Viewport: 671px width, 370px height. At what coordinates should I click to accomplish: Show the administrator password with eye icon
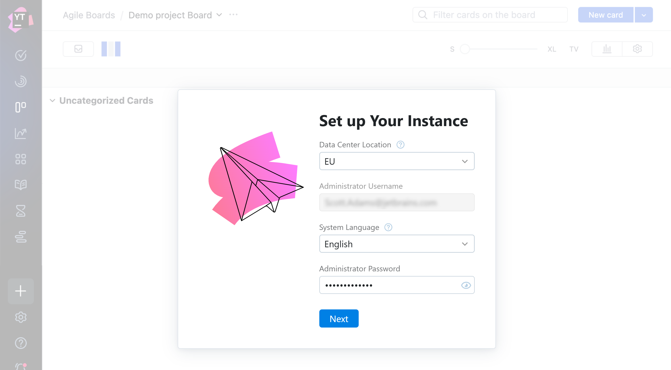coord(466,285)
